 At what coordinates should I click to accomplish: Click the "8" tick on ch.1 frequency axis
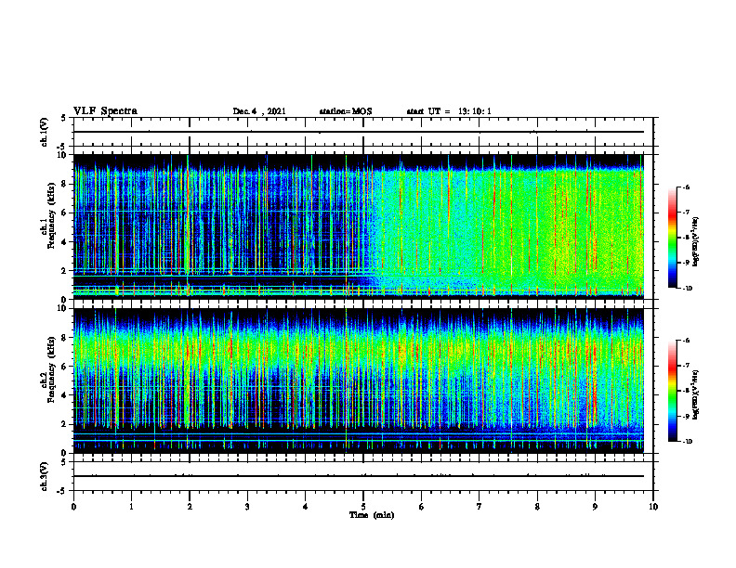[x=65, y=184]
